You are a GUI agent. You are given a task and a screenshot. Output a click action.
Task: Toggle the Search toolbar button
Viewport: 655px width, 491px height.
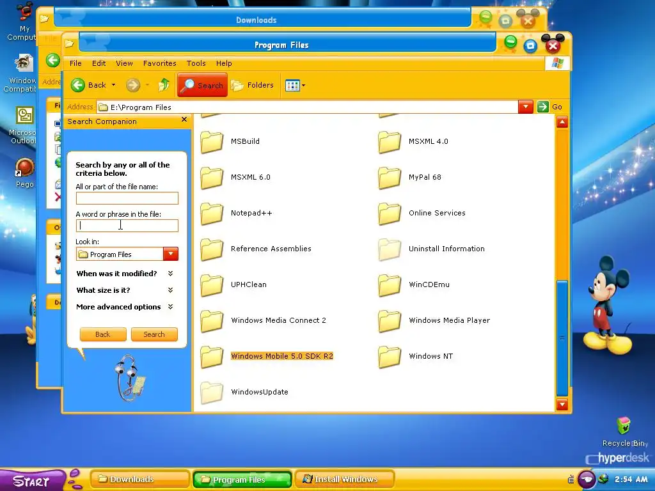[203, 85]
